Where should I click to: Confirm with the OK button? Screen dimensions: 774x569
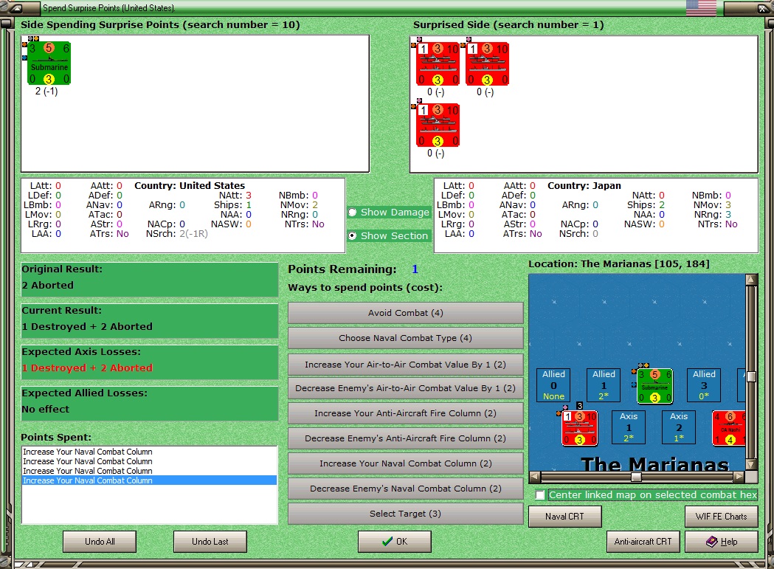click(395, 542)
